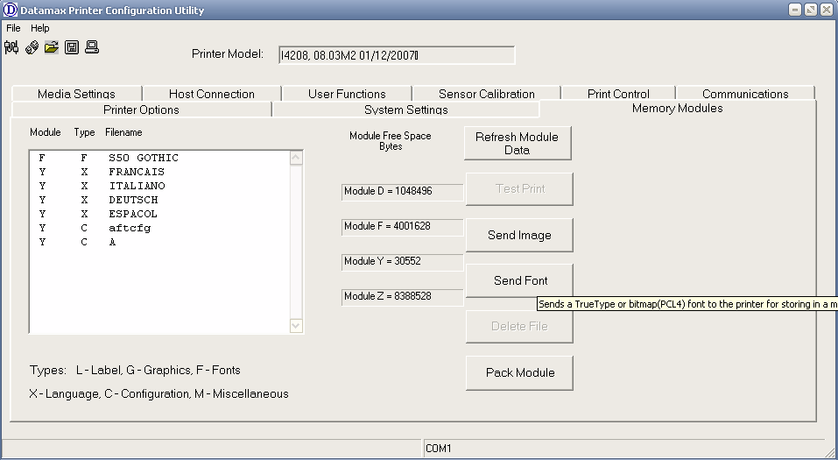Click the Send Image button
838x460 pixels.
click(x=519, y=235)
